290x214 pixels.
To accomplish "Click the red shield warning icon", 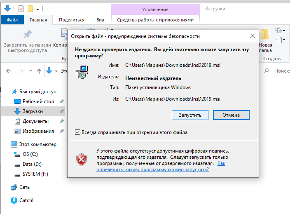I will [82, 160].
